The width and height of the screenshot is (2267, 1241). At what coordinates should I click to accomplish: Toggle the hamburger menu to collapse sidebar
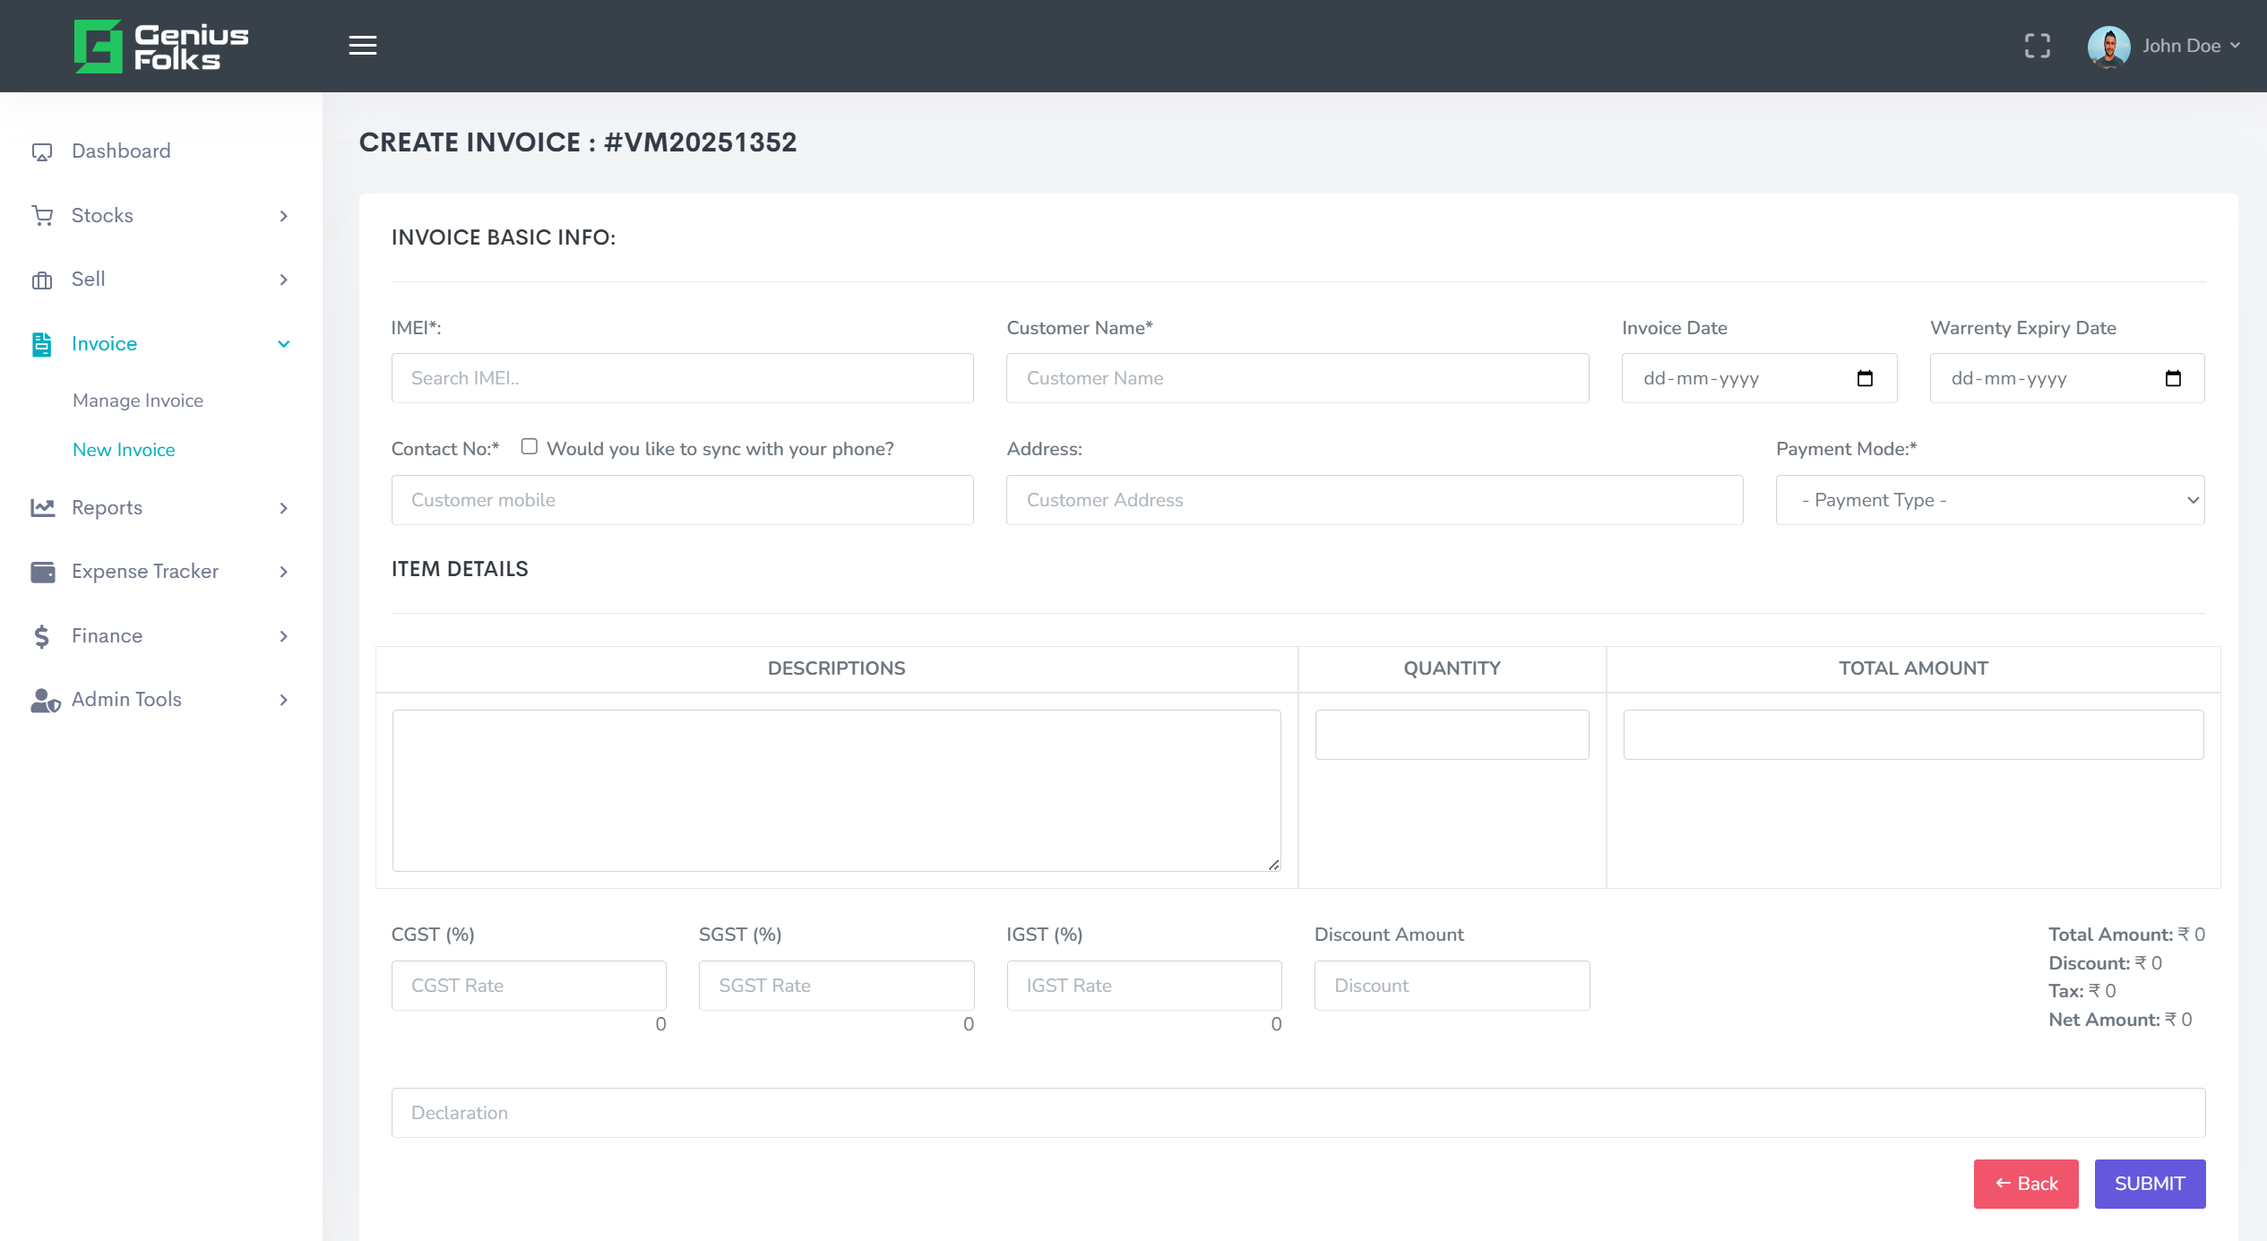(362, 45)
